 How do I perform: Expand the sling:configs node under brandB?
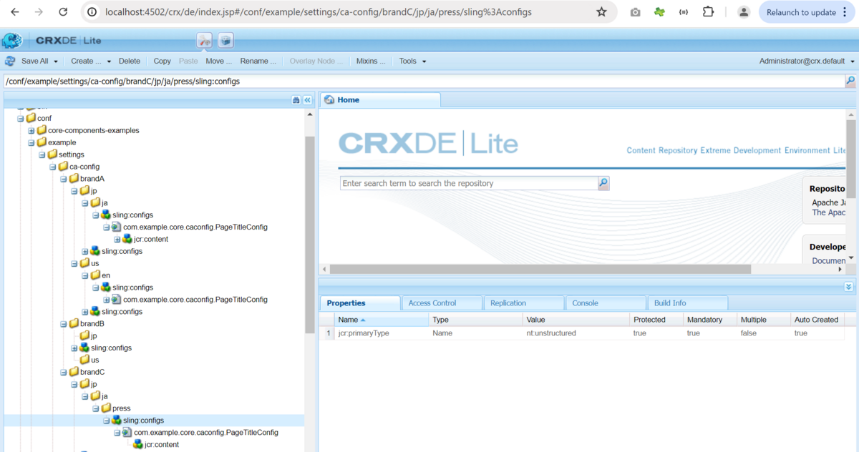coord(74,348)
